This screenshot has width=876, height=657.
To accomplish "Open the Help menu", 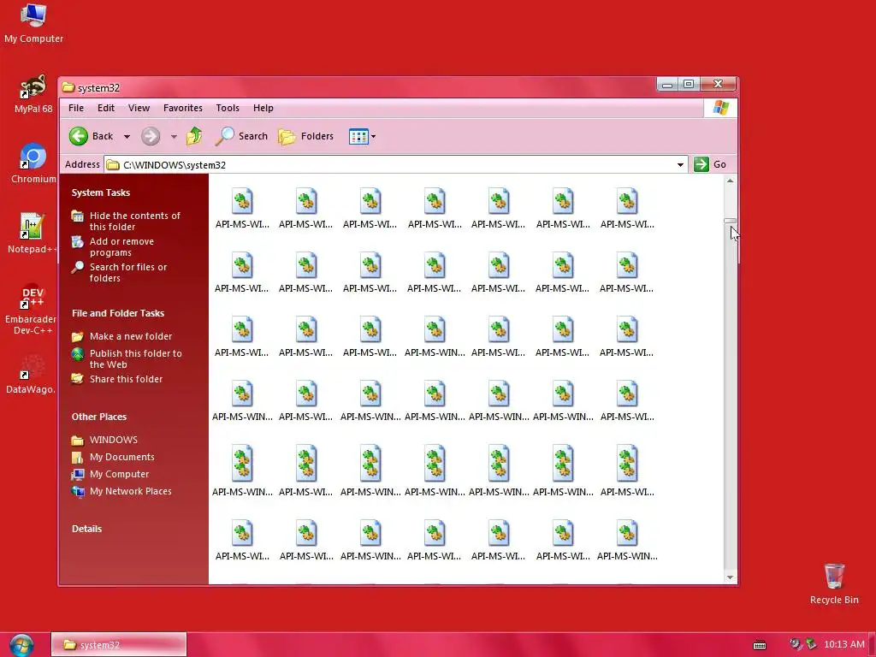I will (263, 108).
